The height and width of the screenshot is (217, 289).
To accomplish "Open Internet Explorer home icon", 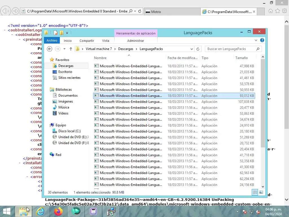I will (x=270, y=11).
